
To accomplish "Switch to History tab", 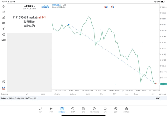I will (x=73, y=110).
